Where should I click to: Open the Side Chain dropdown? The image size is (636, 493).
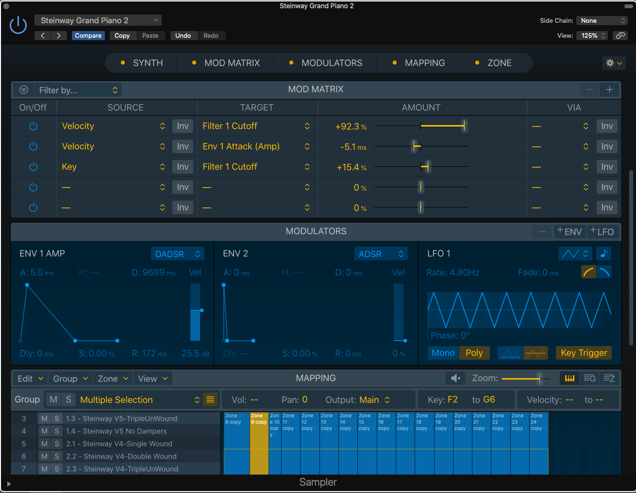pos(602,20)
